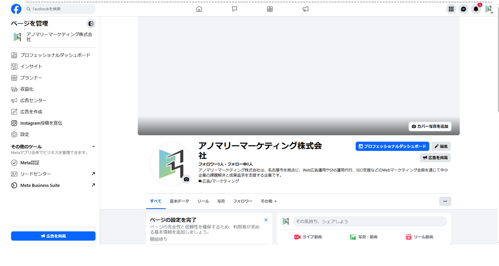Dismiss the ページの設定を完了 card
This screenshot has height=266, width=499.
266,220
